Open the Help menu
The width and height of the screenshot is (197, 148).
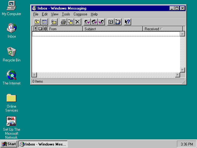(x=94, y=14)
